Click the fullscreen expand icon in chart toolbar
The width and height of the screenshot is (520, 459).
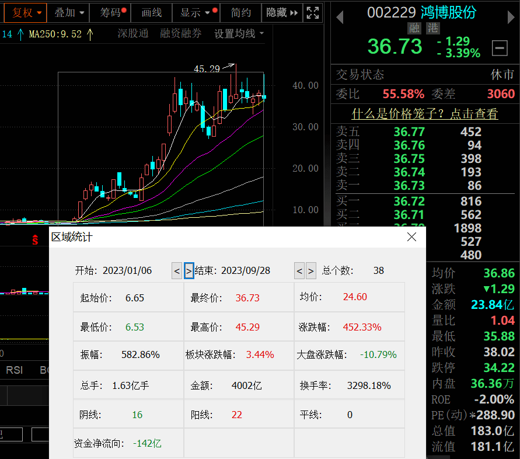pyautogui.click(x=313, y=12)
